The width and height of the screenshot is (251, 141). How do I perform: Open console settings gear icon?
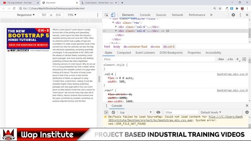(247, 112)
